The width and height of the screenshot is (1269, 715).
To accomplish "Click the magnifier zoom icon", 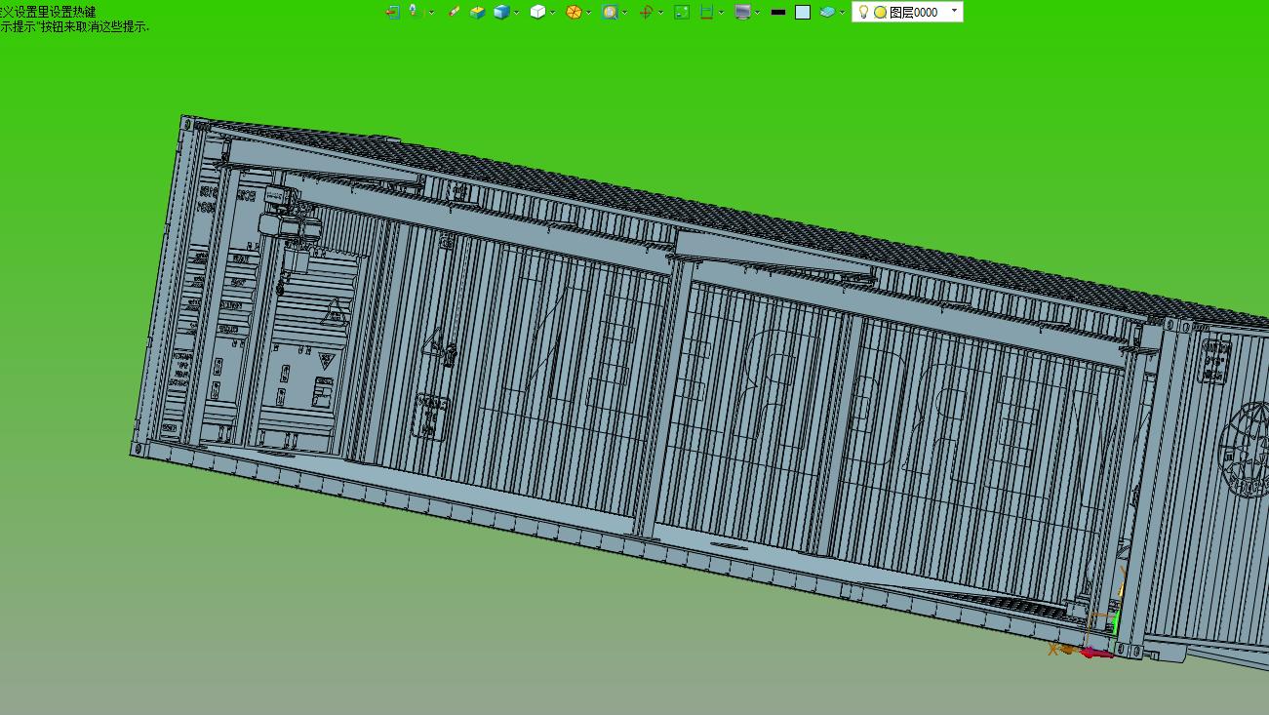I will (x=610, y=12).
